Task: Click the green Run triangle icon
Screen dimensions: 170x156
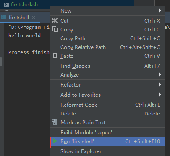Action: [x=55, y=141]
